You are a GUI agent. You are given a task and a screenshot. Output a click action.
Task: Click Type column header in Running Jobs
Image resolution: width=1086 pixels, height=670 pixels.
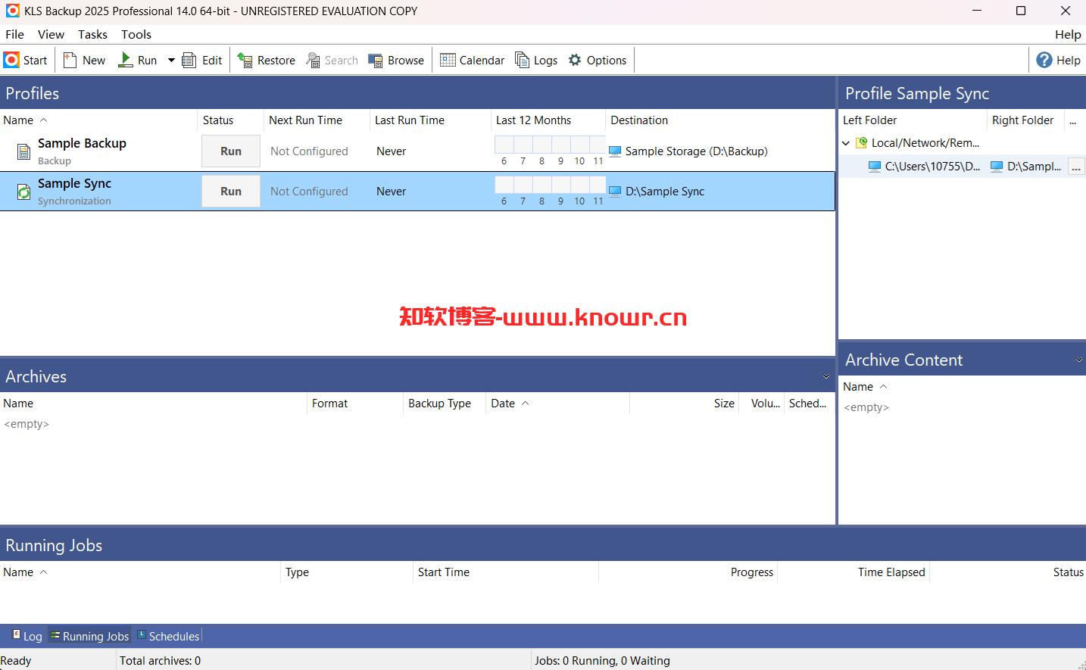(x=346, y=572)
